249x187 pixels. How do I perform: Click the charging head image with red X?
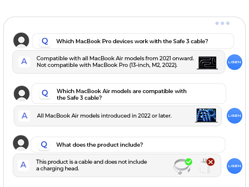click(206, 165)
